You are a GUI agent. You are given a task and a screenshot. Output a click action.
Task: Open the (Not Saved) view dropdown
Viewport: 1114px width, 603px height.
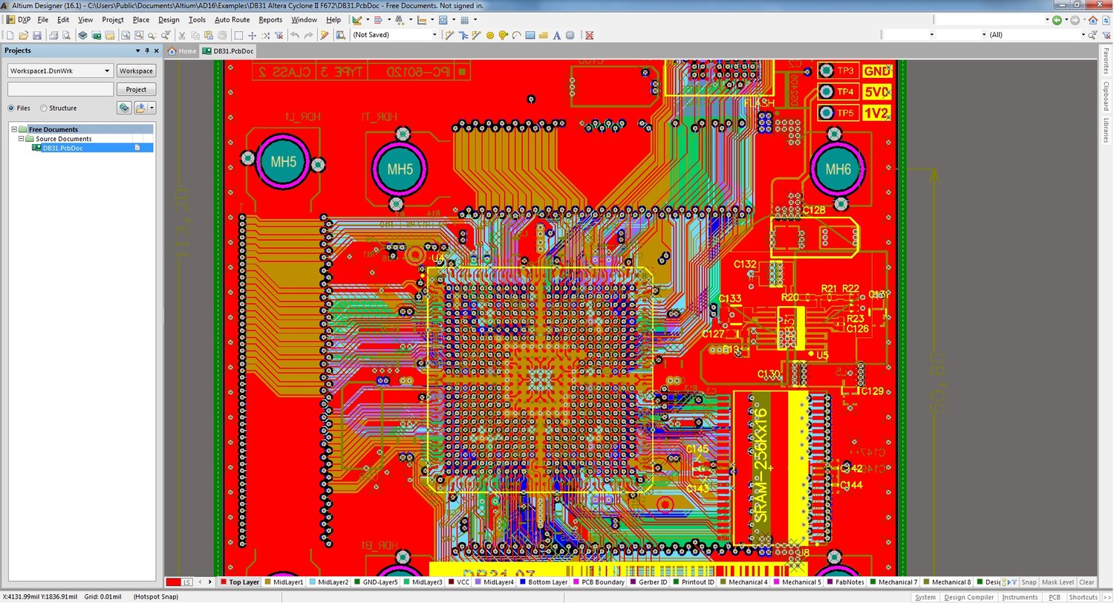coord(434,35)
